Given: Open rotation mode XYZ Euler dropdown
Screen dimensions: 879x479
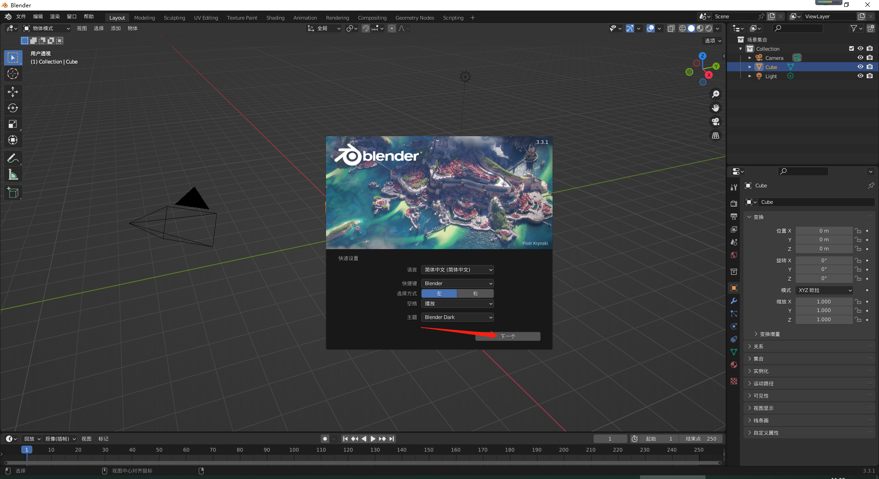Looking at the screenshot, I should point(825,290).
